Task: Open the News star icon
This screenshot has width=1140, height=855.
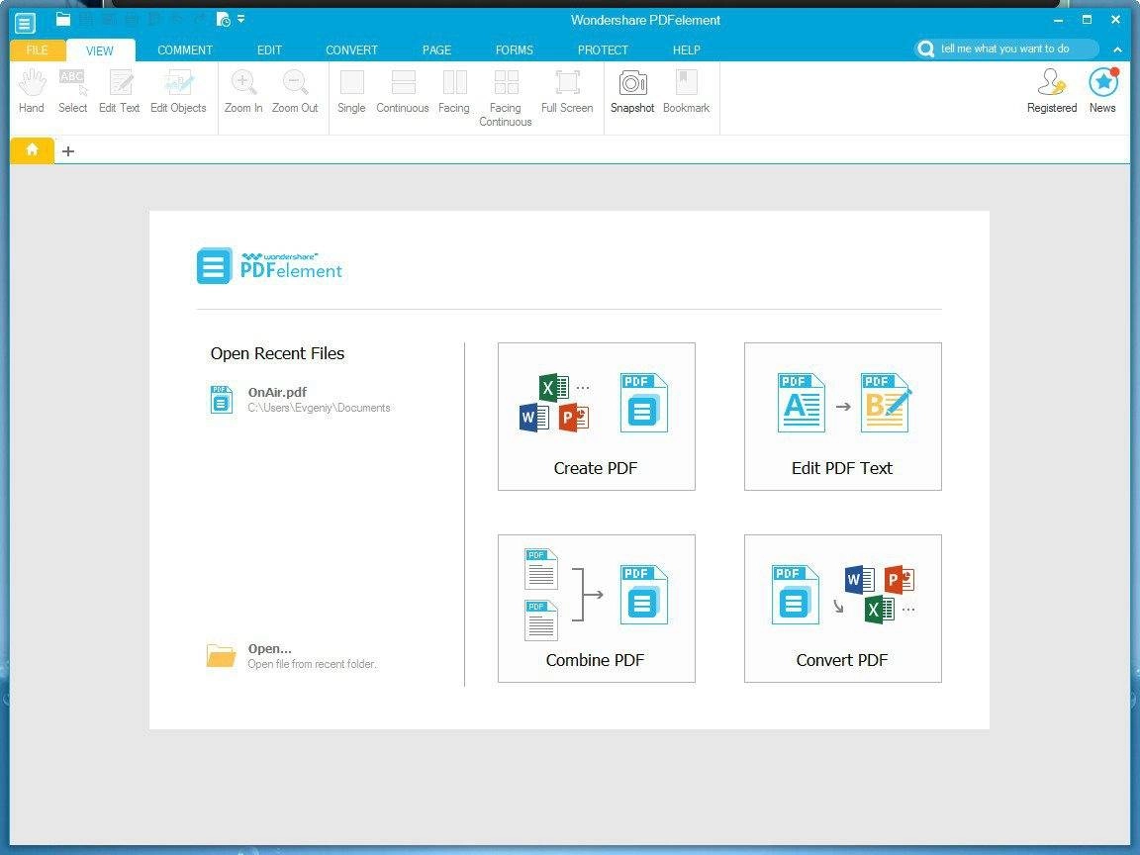Action: (x=1102, y=92)
